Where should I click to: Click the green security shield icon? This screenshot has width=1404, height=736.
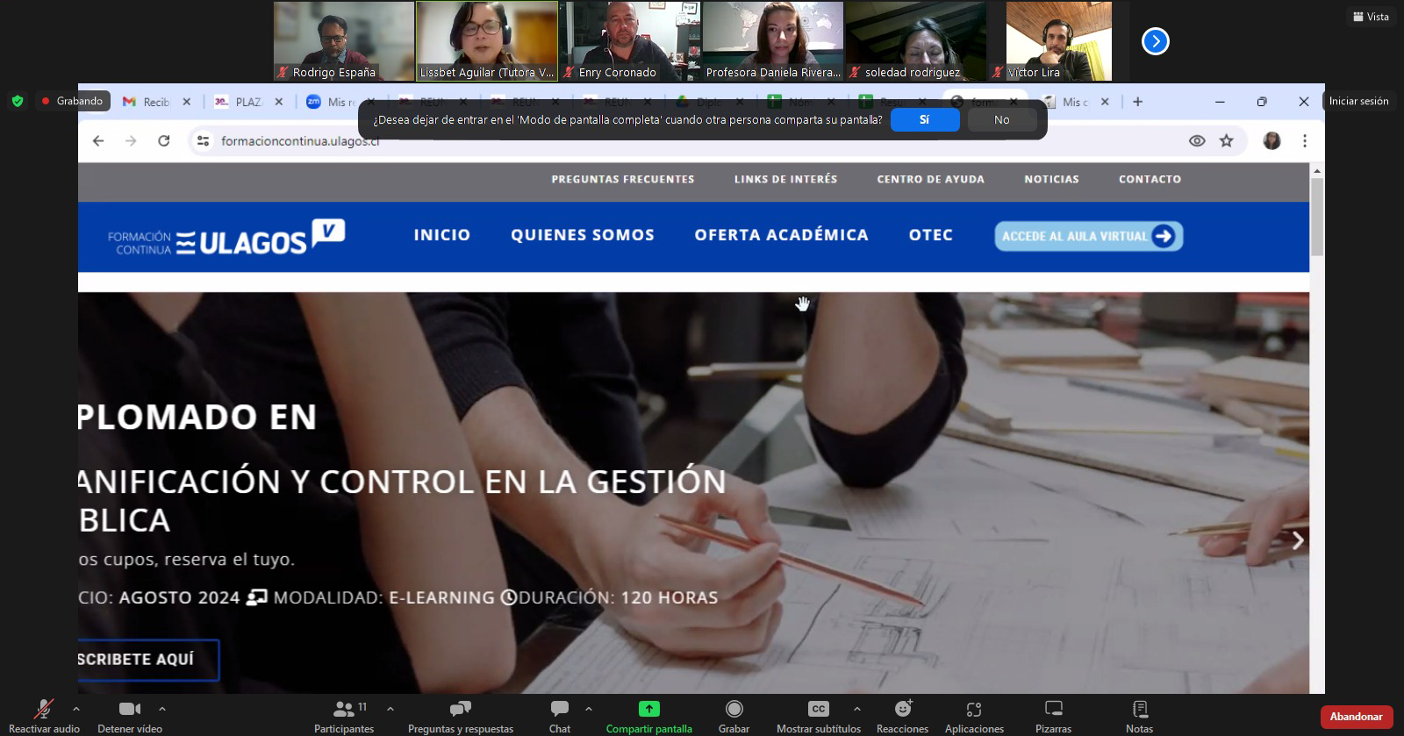tap(18, 101)
